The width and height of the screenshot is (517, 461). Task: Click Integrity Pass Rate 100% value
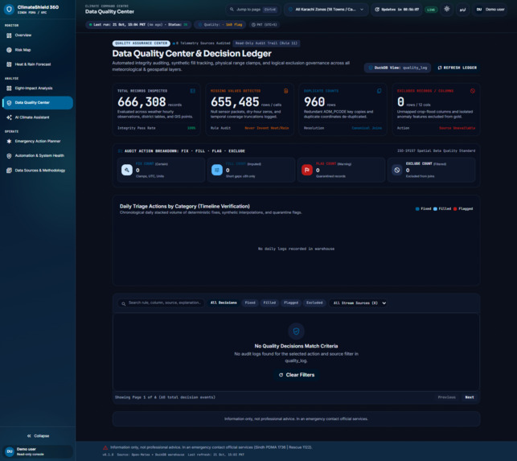(x=191, y=128)
